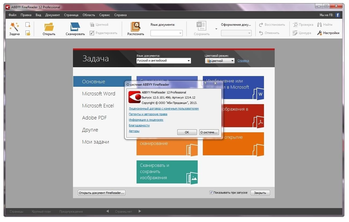This screenshot has width=349, height=222.
Task: Open the Документ menu
Action: pos(53,15)
